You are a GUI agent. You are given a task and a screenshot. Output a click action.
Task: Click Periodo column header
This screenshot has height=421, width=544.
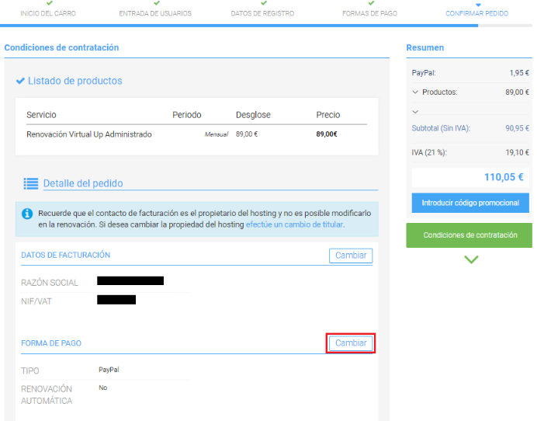click(x=187, y=115)
